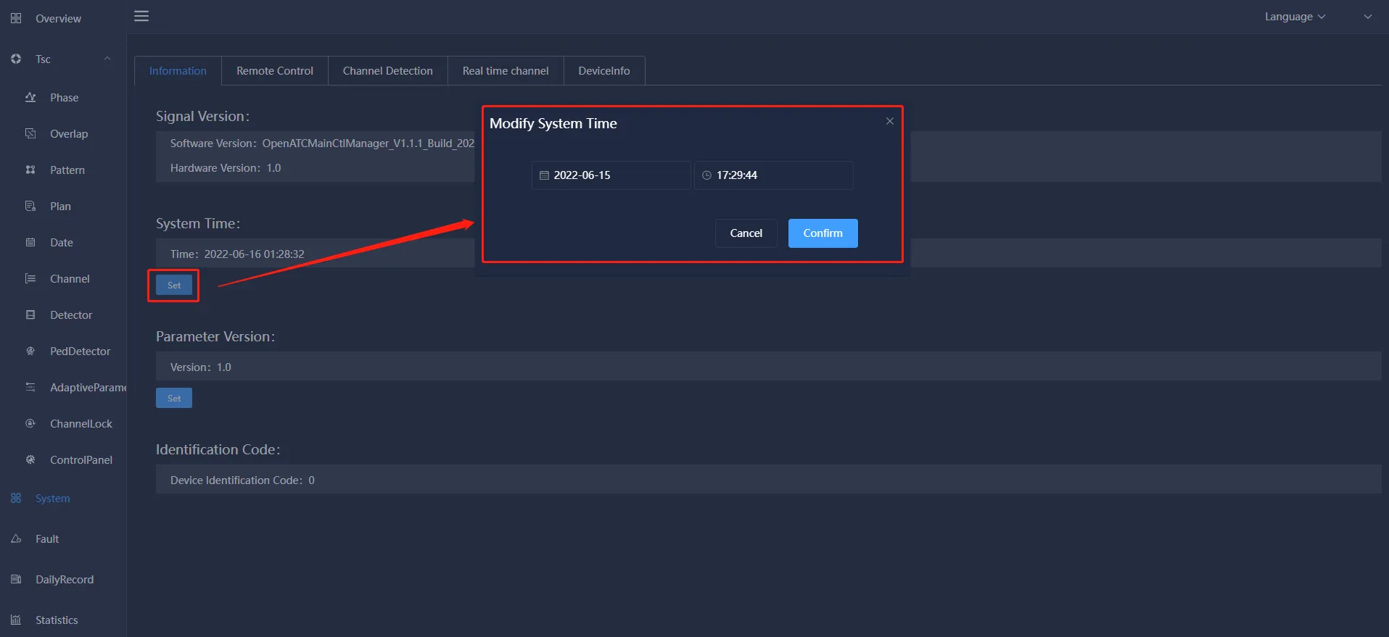
Task: Click the ControlPanel menu icon
Action: 30,459
